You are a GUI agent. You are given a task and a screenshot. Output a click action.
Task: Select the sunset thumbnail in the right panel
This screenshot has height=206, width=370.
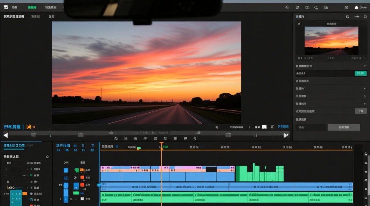(x=331, y=41)
